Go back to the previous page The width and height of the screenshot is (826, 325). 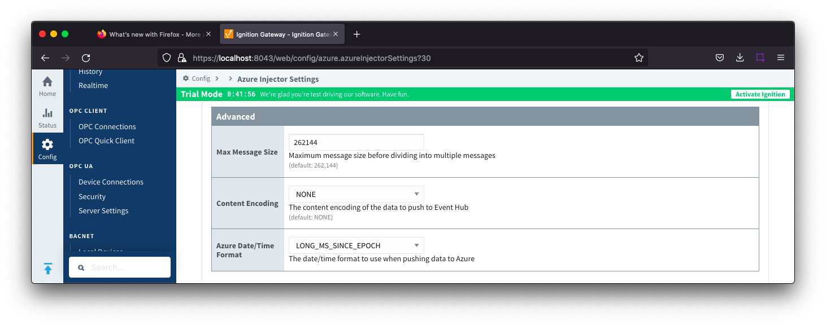pos(45,58)
